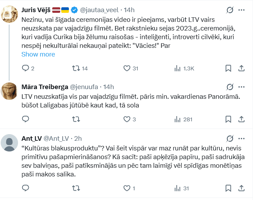The image size is (253, 200).
Task: Repost Ant_LV's tweet
Action: [x=75, y=188]
